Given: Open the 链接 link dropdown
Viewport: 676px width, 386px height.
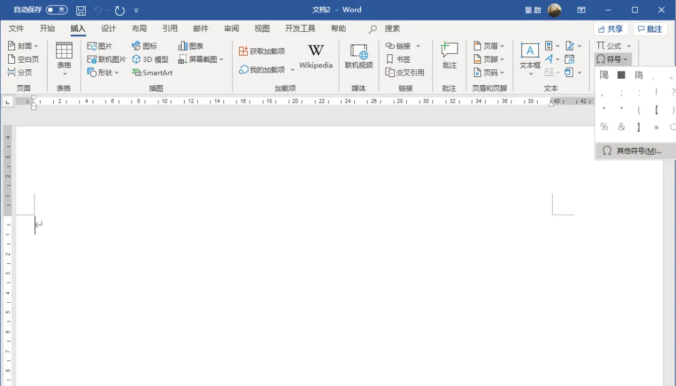Looking at the screenshot, I should pos(417,46).
